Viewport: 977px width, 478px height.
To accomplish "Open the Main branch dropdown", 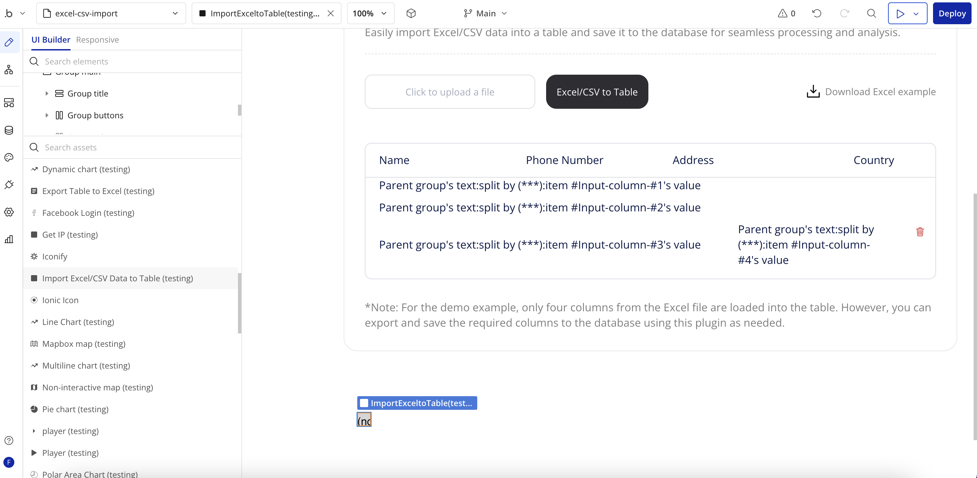I will click(485, 14).
